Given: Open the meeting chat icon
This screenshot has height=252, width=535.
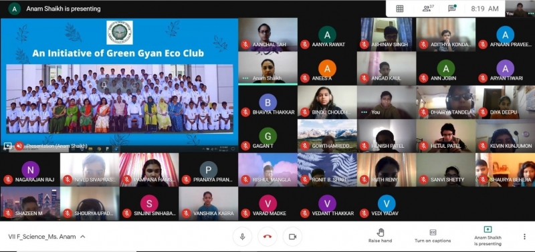Looking at the screenshot, I should click(x=452, y=9).
